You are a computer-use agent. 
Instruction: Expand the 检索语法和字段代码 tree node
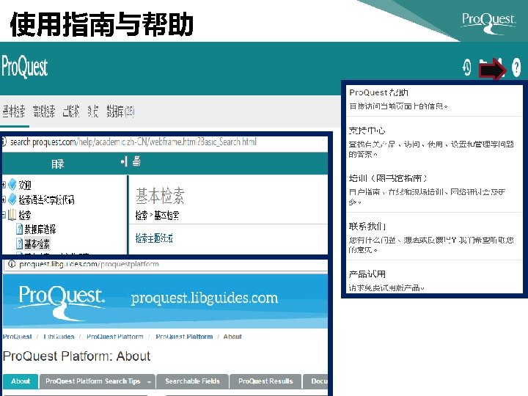pyautogui.click(x=4, y=199)
